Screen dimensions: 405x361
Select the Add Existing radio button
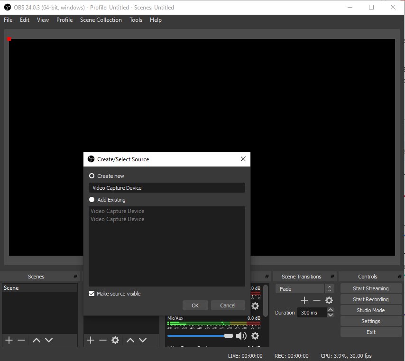[92, 200]
